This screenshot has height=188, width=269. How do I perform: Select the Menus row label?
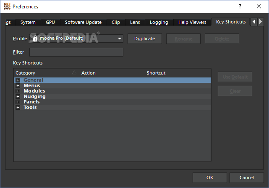(32, 85)
